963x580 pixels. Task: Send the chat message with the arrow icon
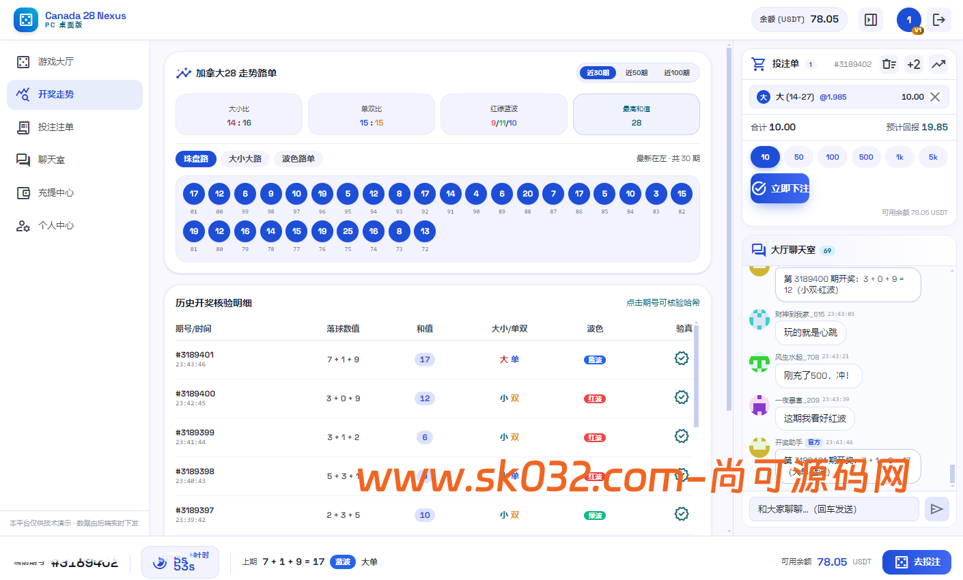click(937, 509)
